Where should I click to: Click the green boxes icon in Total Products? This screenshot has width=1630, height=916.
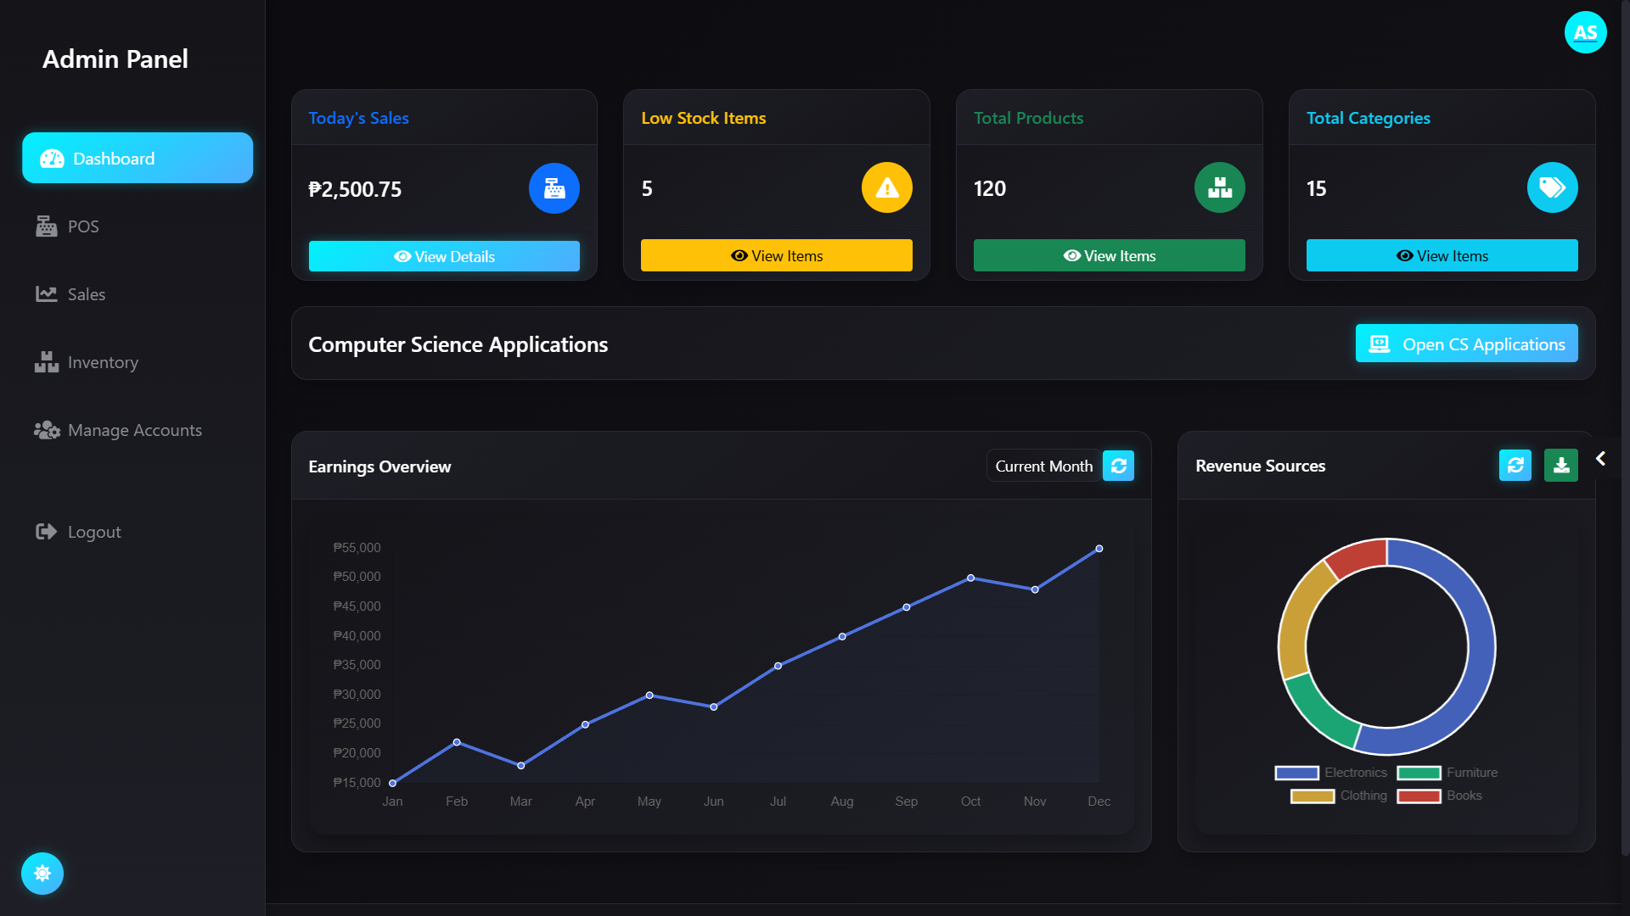1219,187
